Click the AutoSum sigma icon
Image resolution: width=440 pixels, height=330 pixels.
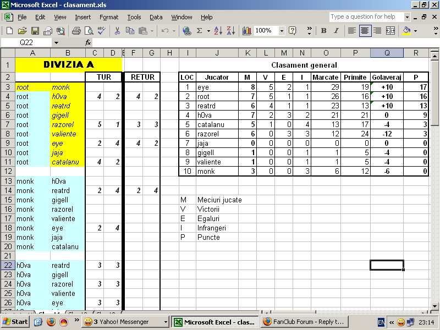tap(200, 31)
